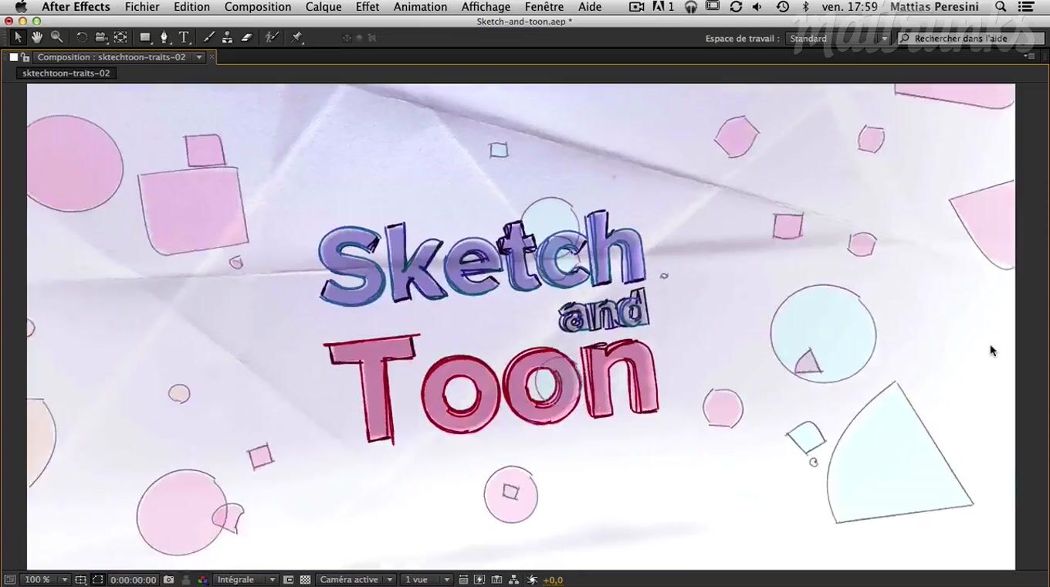This screenshot has height=587, width=1050.
Task: Select the Horizontal Type tool
Action: coord(184,37)
